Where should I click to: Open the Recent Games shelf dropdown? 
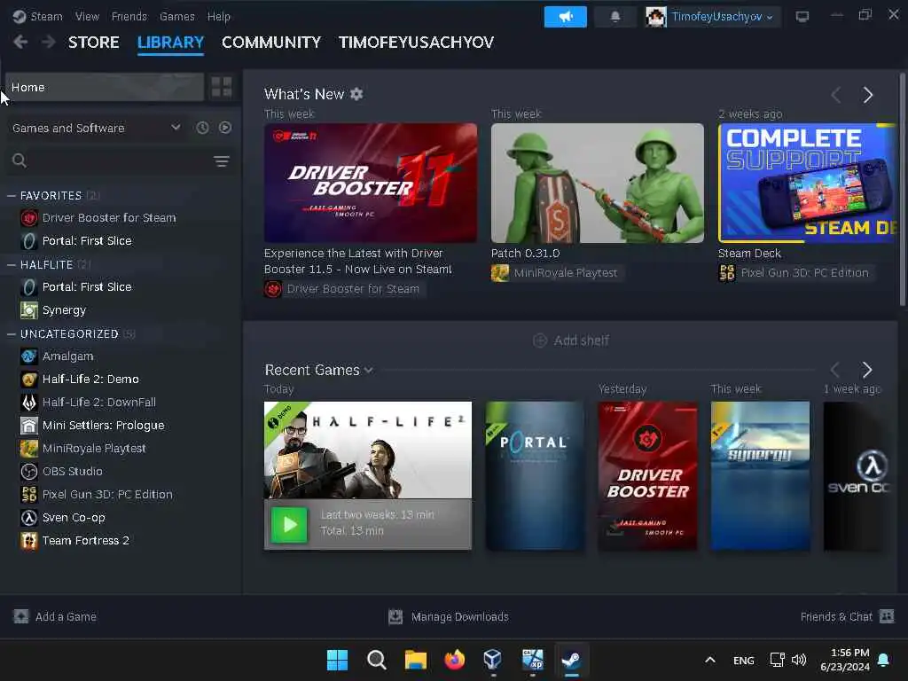(x=369, y=370)
